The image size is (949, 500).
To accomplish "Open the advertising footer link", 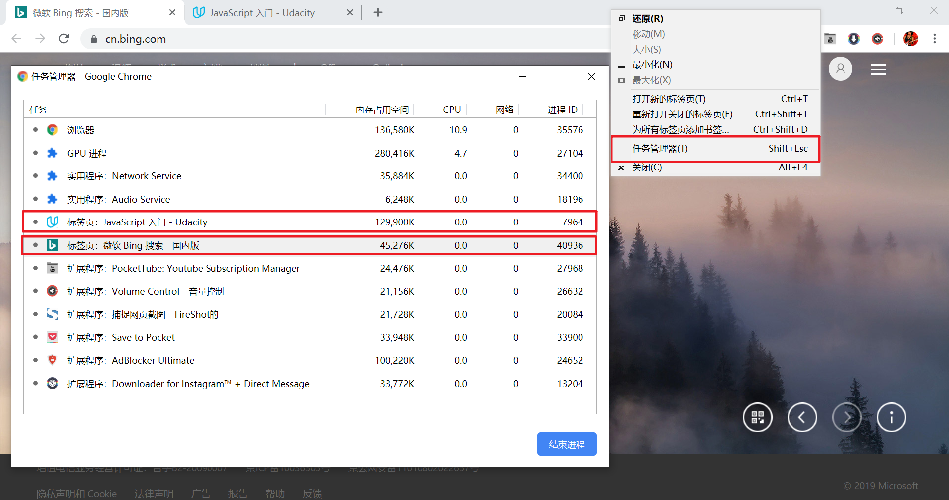I will tap(201, 494).
